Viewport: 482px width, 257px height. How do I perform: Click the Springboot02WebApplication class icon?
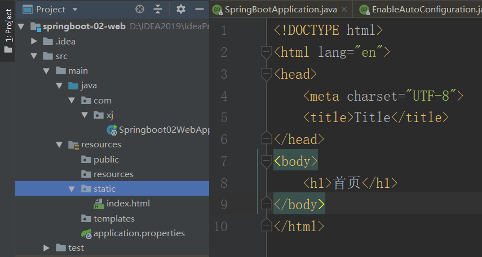112,130
